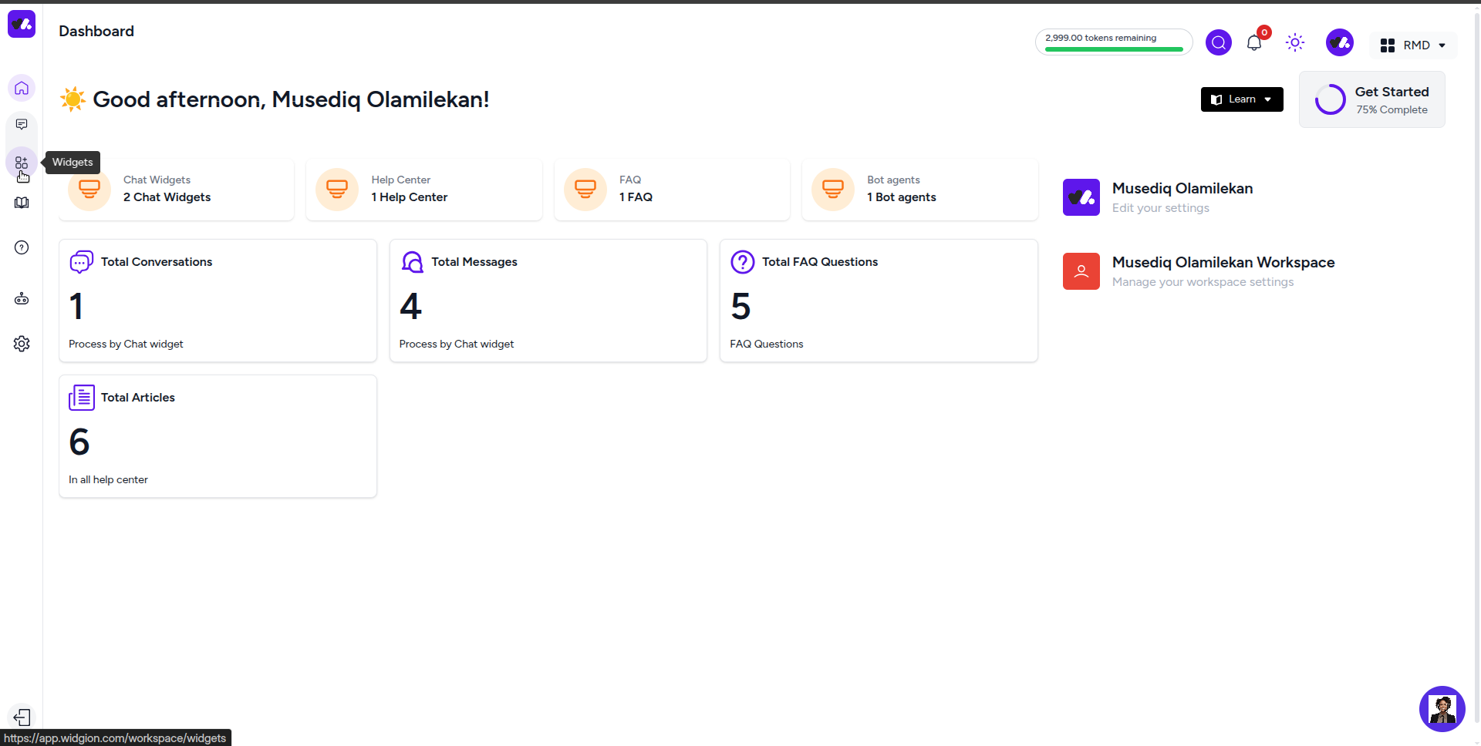Open the Bot agents robot icon
Viewport: 1481px width, 746px height.
(x=22, y=299)
